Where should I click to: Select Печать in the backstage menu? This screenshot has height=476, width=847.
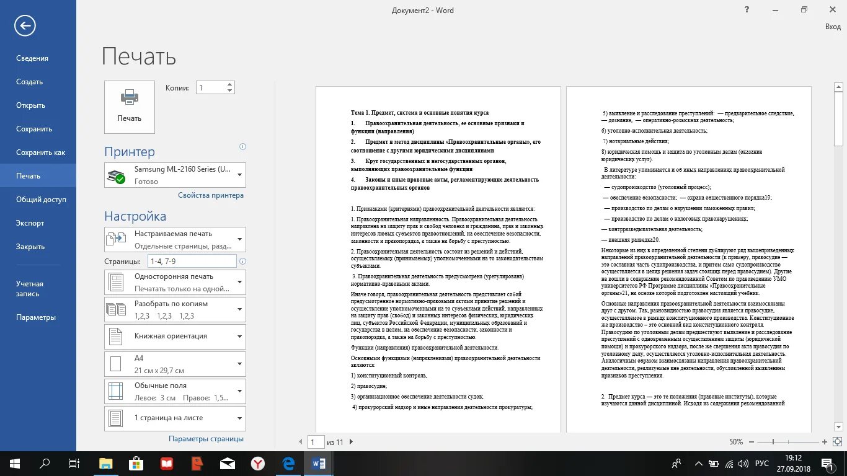[38, 176]
